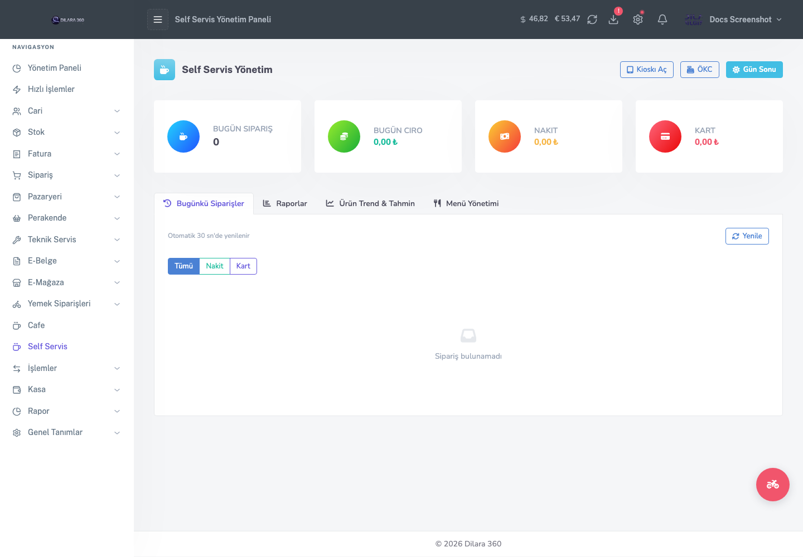Open the Menü Yönetimi tab
The width and height of the screenshot is (803, 557).
coord(466,204)
